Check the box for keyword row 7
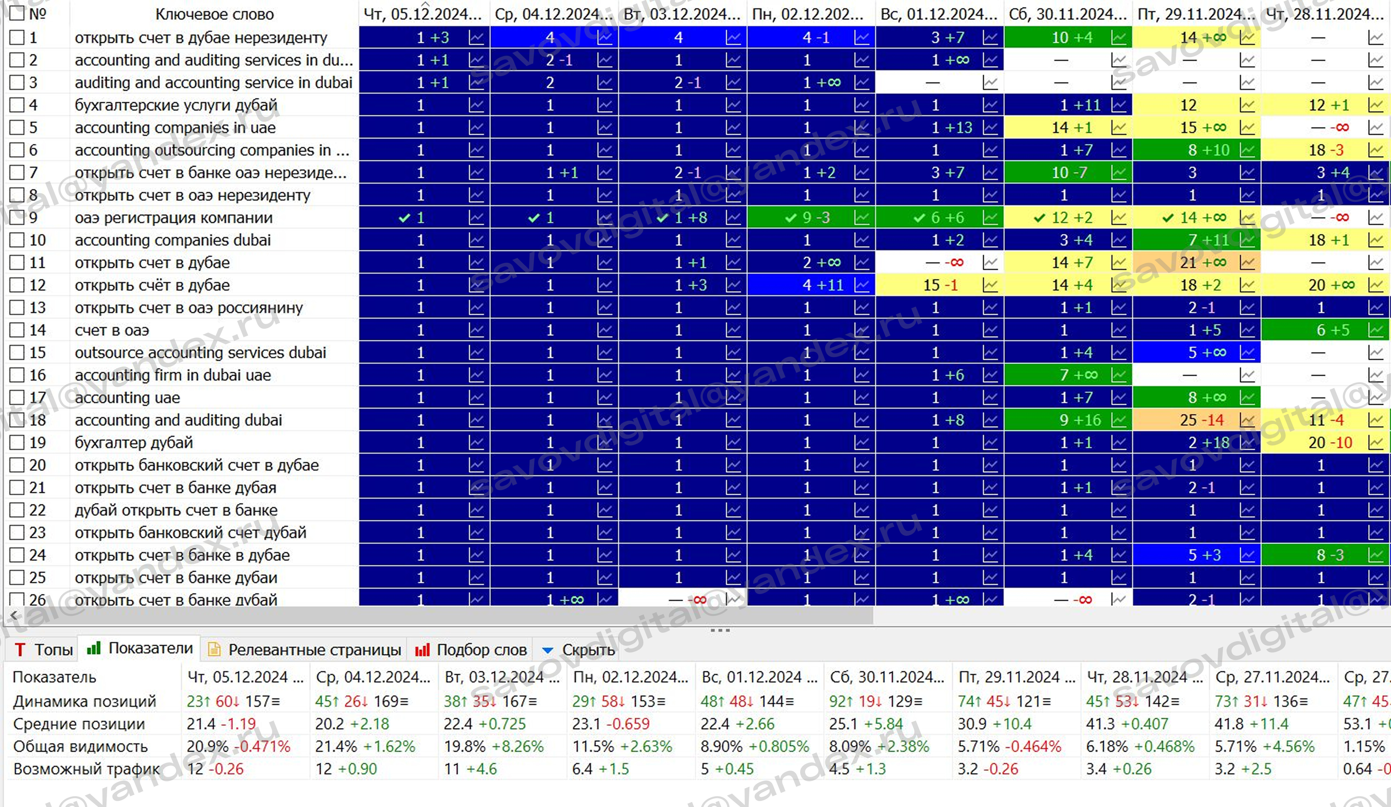Screen dimensions: 1391x807 17,173
